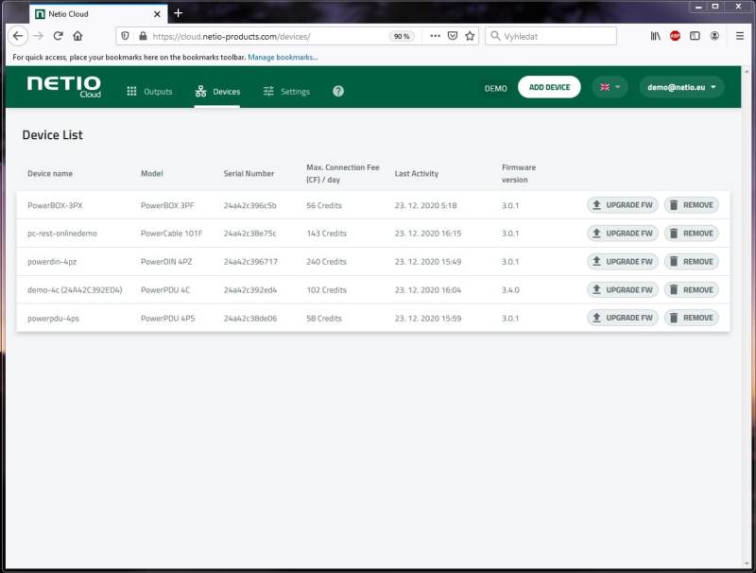Image resolution: width=756 pixels, height=573 pixels.
Task: Click the Serial Number column header
Action: click(249, 174)
